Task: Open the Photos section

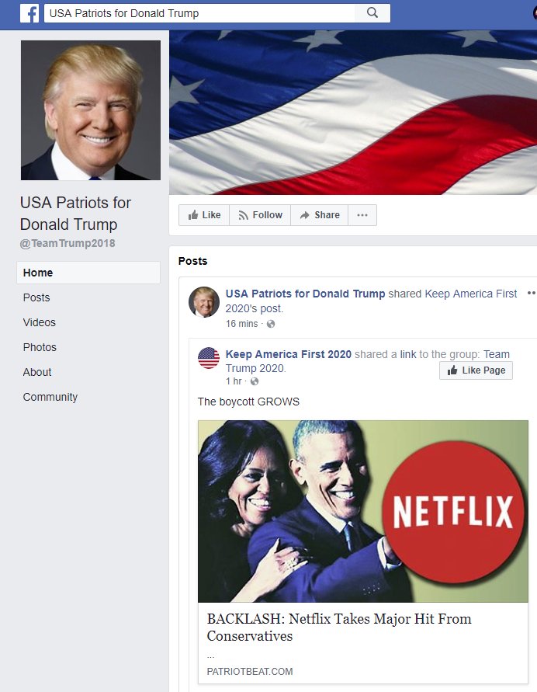Action: pyautogui.click(x=40, y=347)
